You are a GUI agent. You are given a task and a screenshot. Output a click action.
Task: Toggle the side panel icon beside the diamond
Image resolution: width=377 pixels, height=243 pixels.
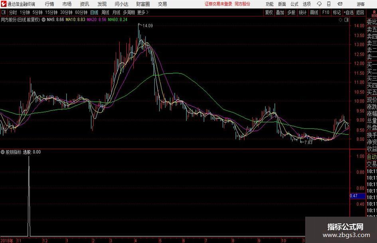pyautogui.click(x=346, y=20)
